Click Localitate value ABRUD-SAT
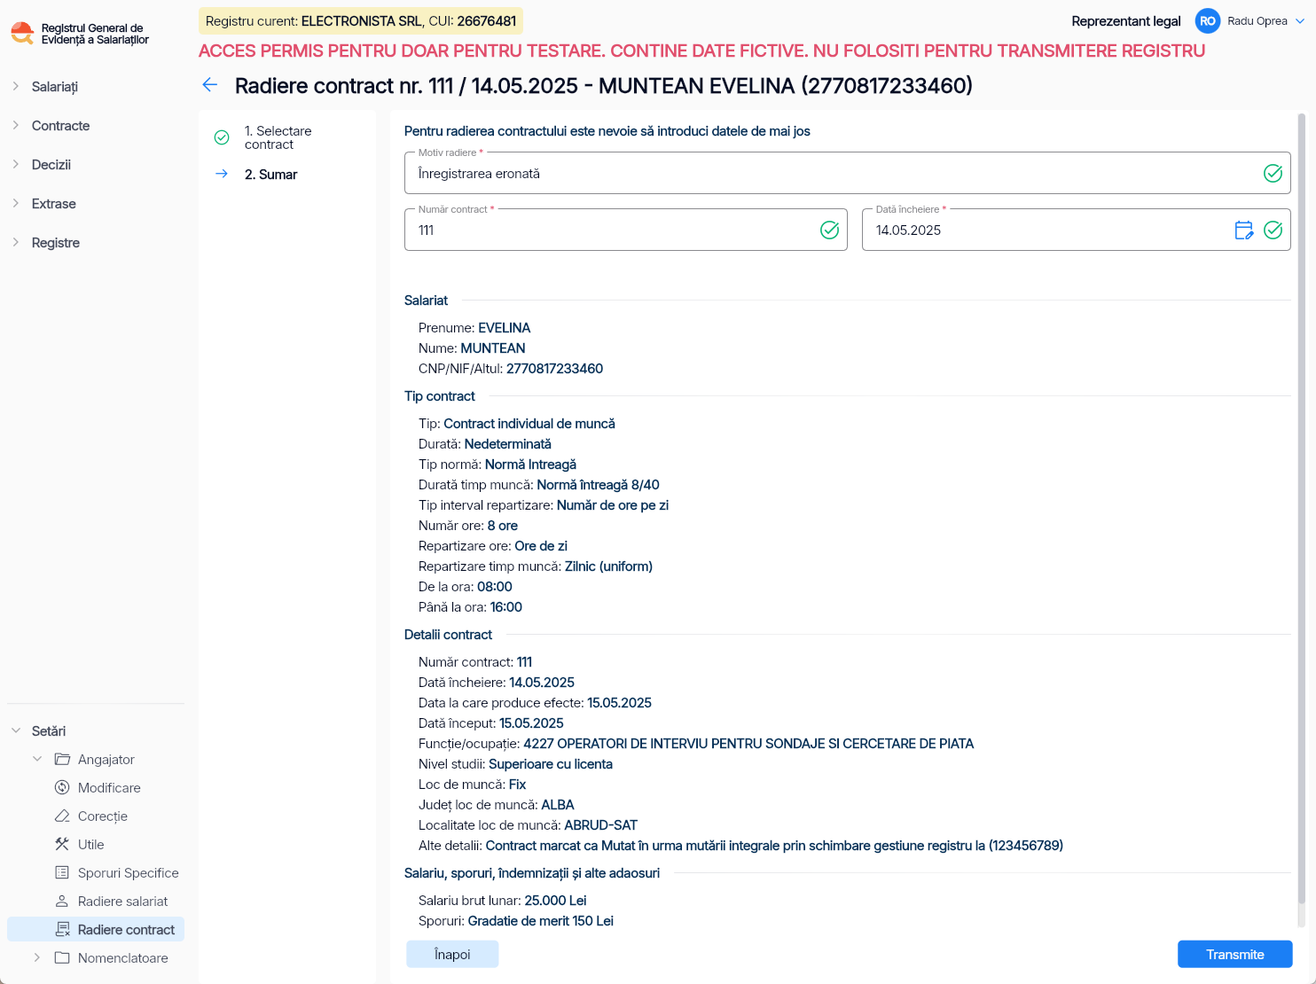1316x984 pixels. click(x=600, y=825)
